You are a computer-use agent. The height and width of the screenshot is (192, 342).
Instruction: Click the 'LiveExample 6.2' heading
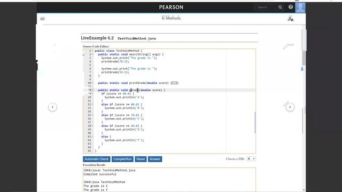click(x=97, y=38)
